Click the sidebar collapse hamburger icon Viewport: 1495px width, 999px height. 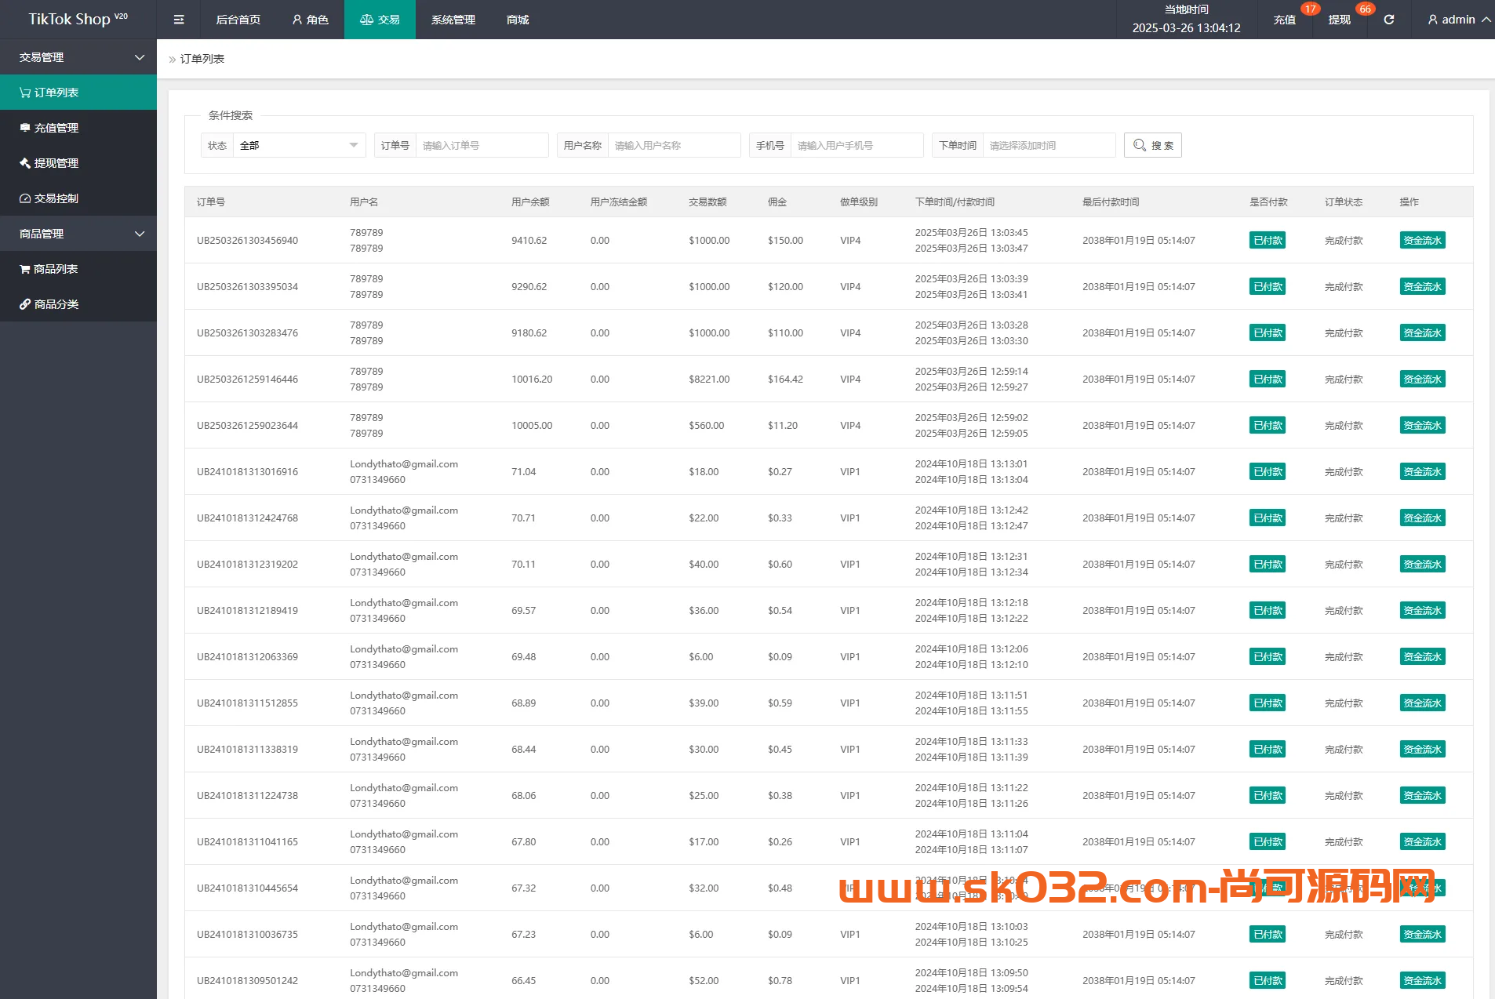click(x=179, y=20)
